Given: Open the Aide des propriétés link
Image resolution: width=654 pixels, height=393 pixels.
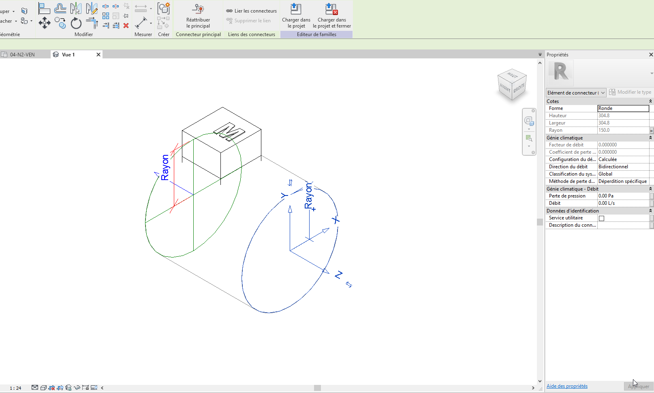Looking at the screenshot, I should click(x=566, y=386).
